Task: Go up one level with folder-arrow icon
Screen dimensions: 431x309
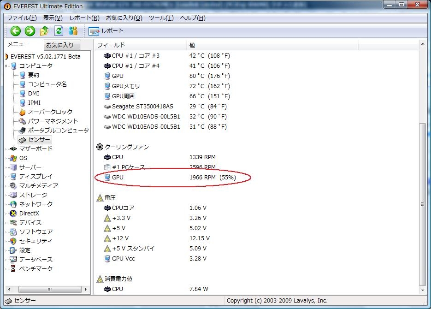Action: click(x=44, y=31)
